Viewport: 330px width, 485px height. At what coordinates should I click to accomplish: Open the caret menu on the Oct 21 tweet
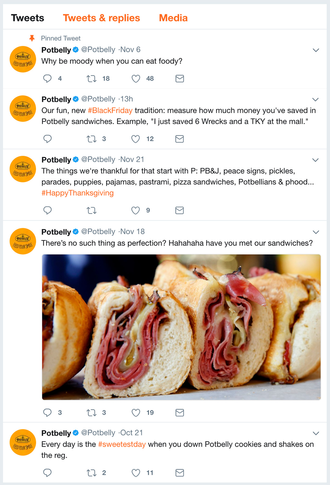tap(316, 433)
